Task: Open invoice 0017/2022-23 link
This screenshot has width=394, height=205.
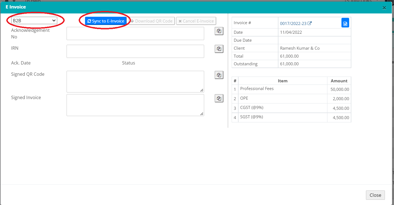Action: (x=293, y=24)
